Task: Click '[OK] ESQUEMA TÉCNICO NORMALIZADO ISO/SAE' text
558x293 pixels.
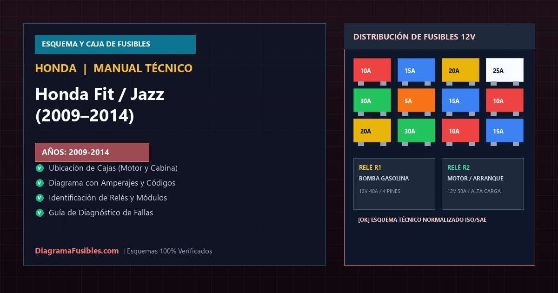Action: coord(422,220)
